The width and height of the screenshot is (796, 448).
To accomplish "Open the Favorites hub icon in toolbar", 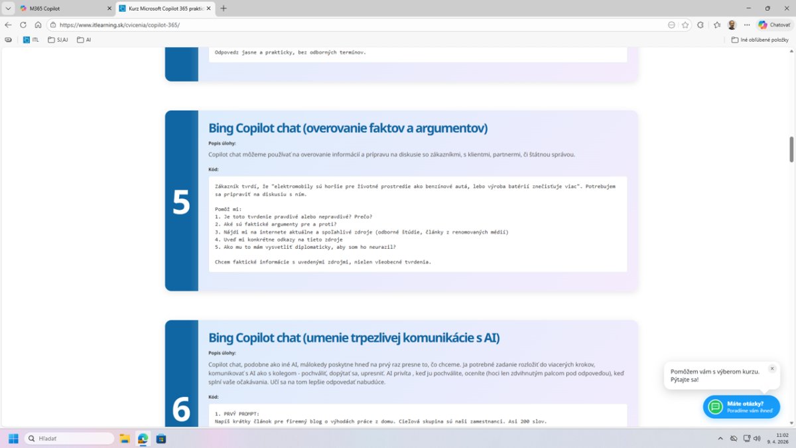I will (x=716, y=25).
